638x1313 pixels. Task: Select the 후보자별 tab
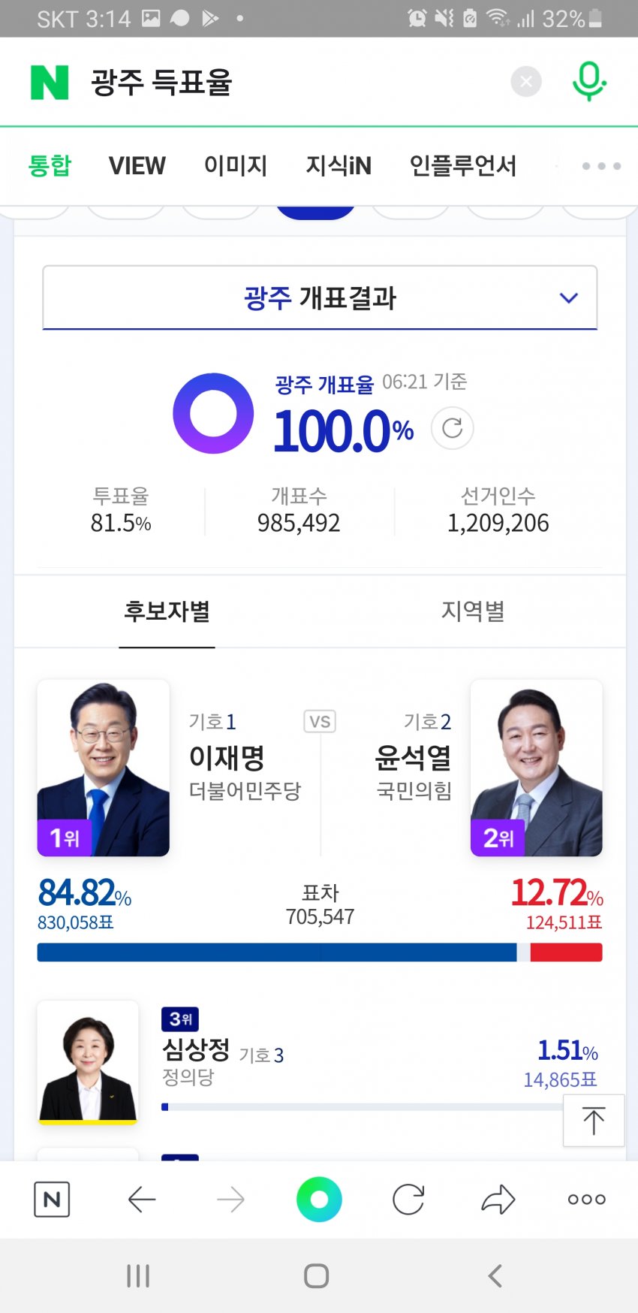click(167, 611)
